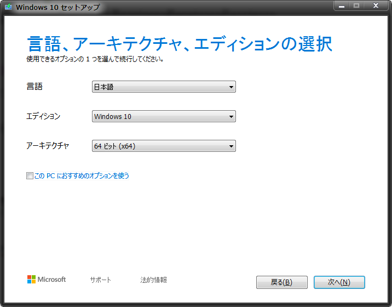The image size is (392, 307).
Task: Click the heading 言語、アーキテクチャ、エディションの選択
Action: 180,44
